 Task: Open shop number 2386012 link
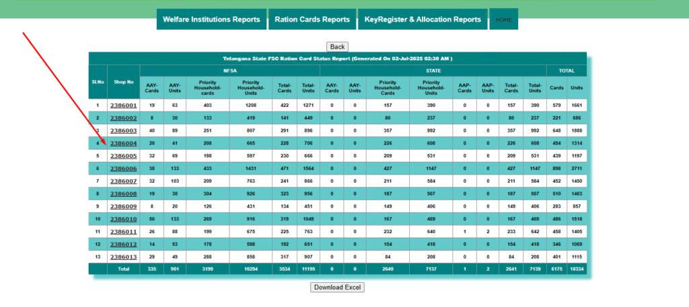pos(124,245)
